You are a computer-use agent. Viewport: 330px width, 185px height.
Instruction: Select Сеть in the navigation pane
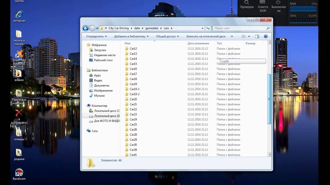(95, 131)
